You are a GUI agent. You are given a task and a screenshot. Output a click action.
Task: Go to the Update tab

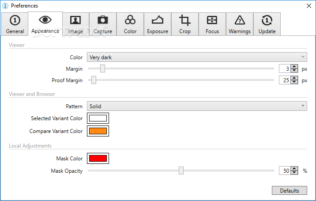267,24
